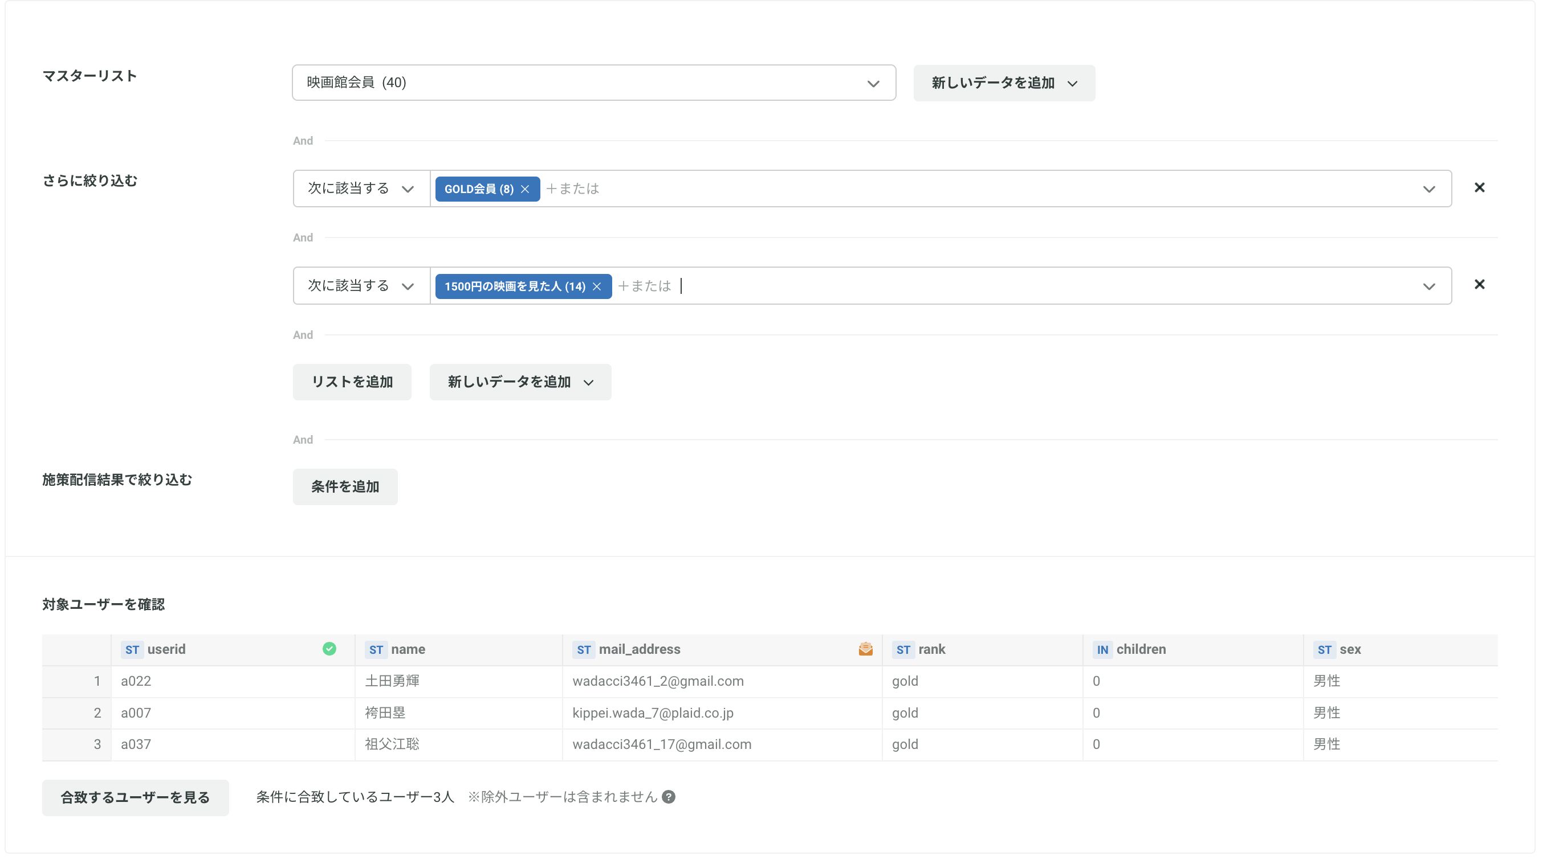Click the ST type badge of rank
Screen dimensions: 1547x860
[903, 649]
